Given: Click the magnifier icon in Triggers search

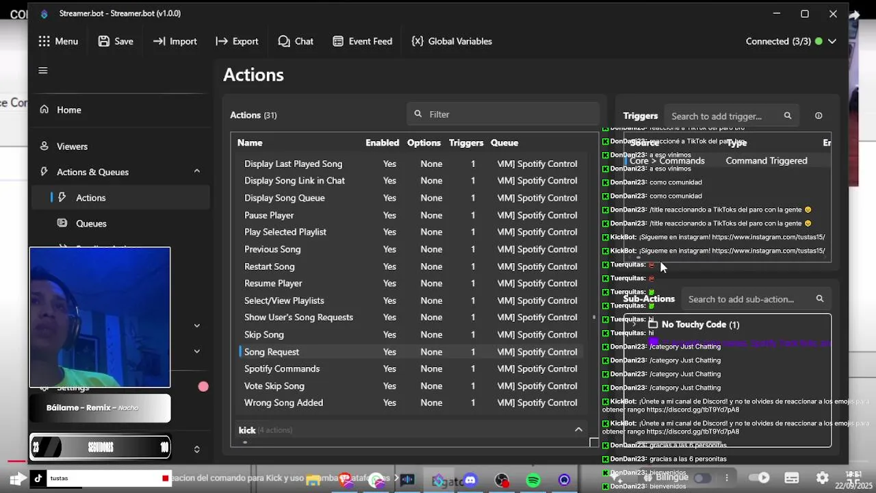Looking at the screenshot, I should (x=788, y=116).
